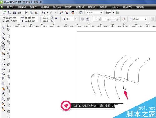Expand the application launcher dropdown arrow
The image size is (156, 118).
(77, 12)
